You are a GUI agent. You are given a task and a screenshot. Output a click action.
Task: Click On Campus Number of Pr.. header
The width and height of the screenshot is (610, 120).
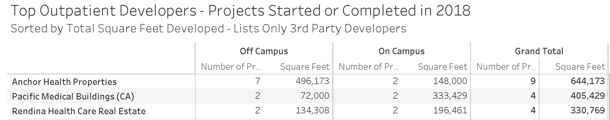click(x=368, y=67)
